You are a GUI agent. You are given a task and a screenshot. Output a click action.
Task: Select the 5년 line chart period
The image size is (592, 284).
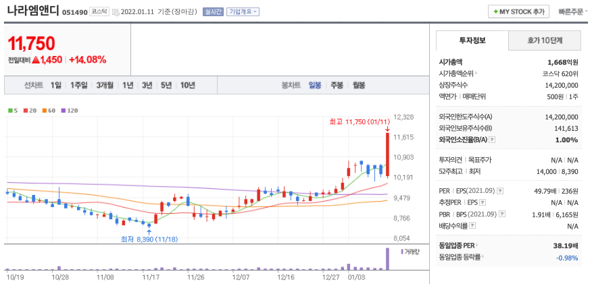tap(166, 85)
